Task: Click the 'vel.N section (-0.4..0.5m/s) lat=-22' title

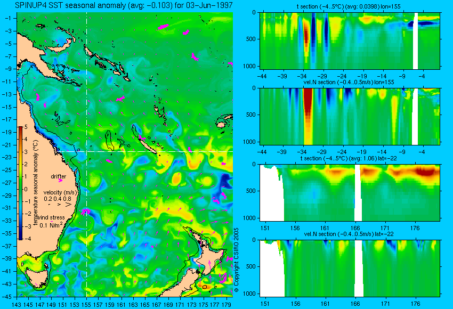Action: [349, 234]
